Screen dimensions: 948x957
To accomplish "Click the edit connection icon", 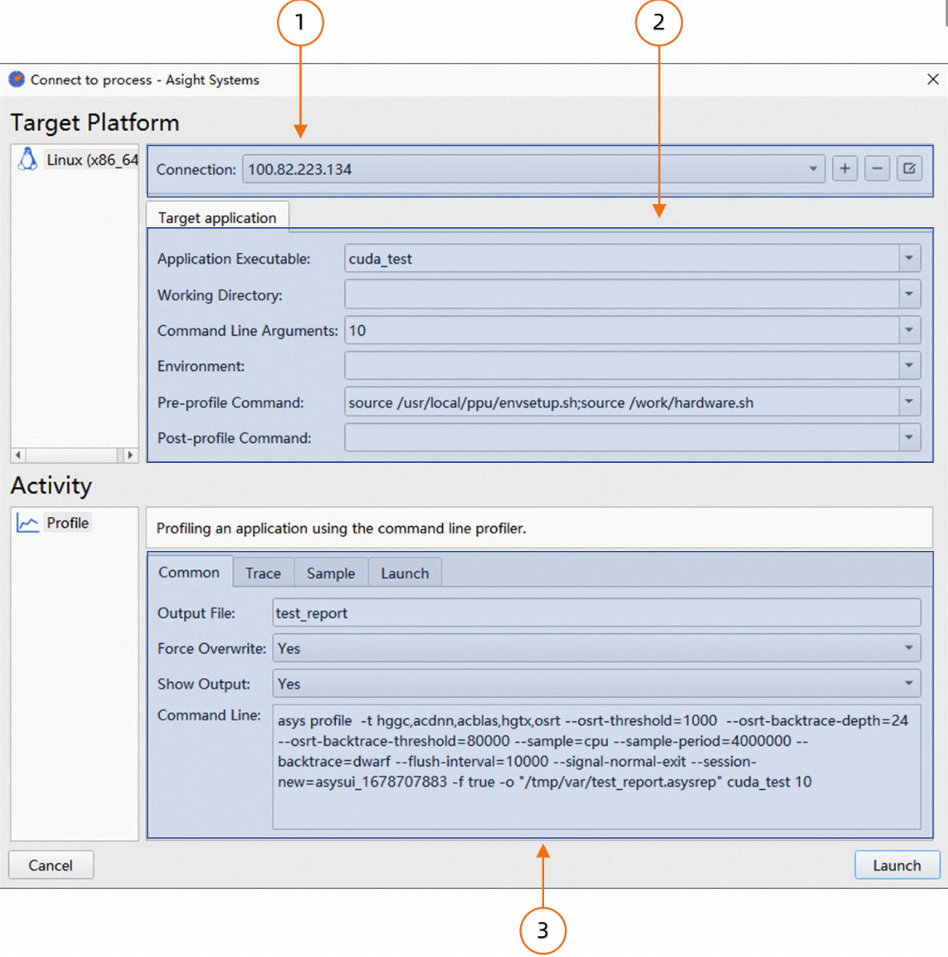I will tap(910, 169).
